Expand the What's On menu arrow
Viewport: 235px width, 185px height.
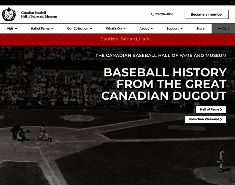point(124,29)
